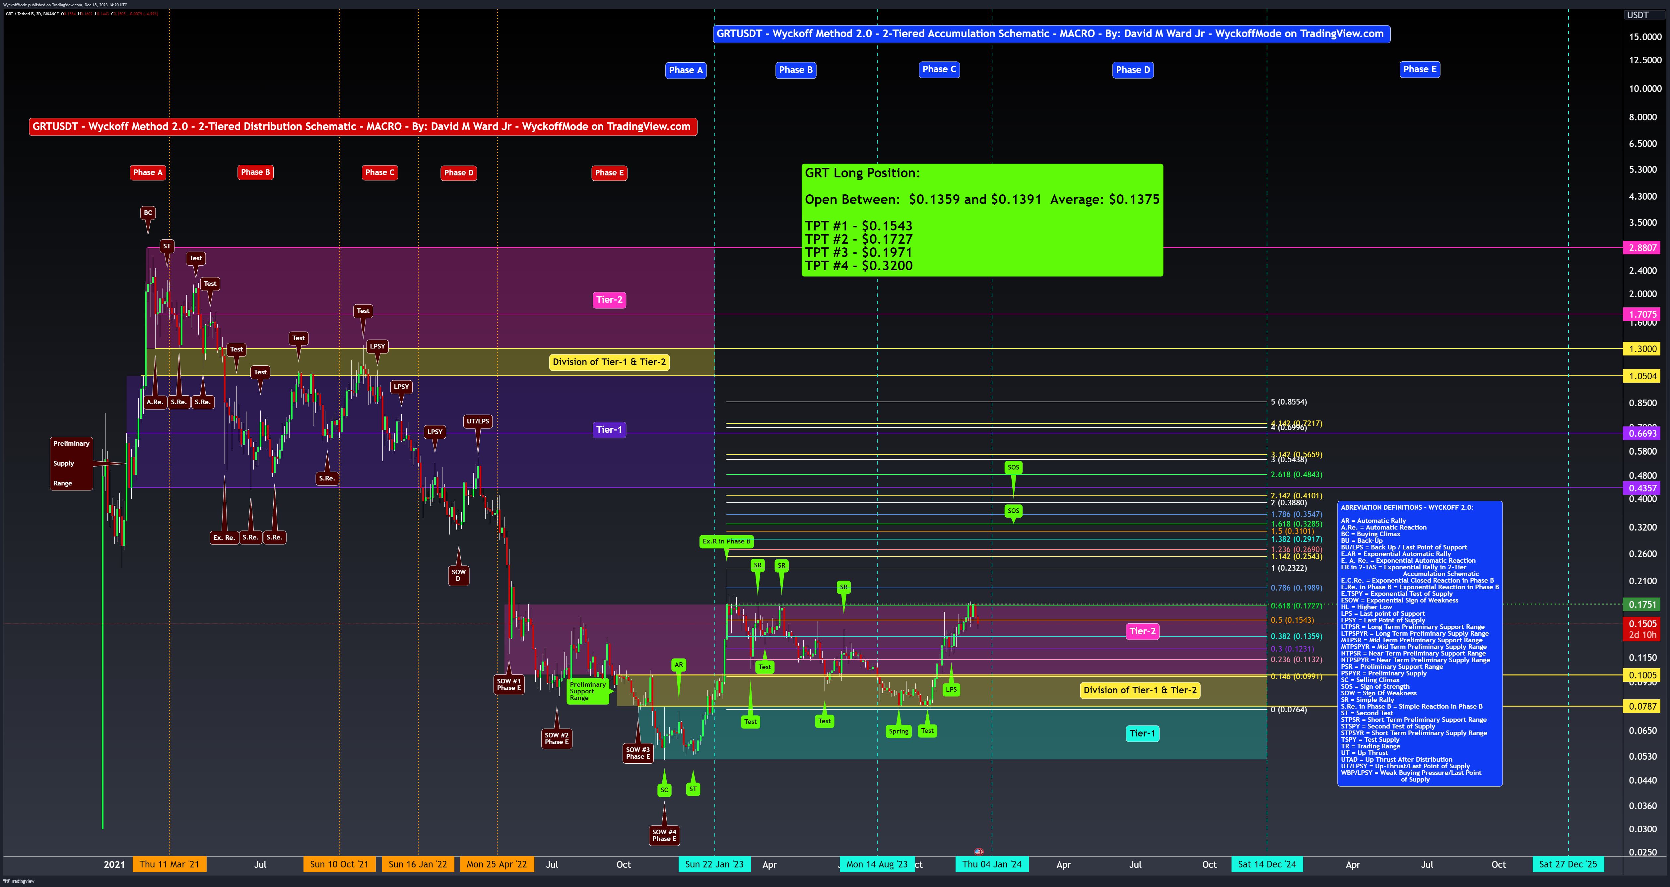Click the GRT / TetherUS, 3D, BINANCE symbol text
Image resolution: width=1670 pixels, height=887 pixels.
(33, 14)
